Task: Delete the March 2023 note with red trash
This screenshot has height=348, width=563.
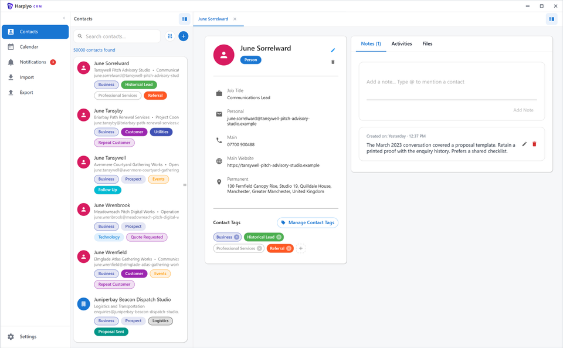Action: coord(534,144)
